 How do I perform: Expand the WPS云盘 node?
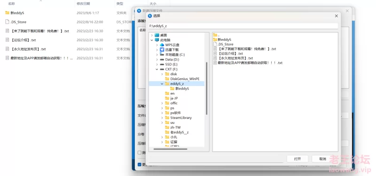pyautogui.click(x=157, y=45)
